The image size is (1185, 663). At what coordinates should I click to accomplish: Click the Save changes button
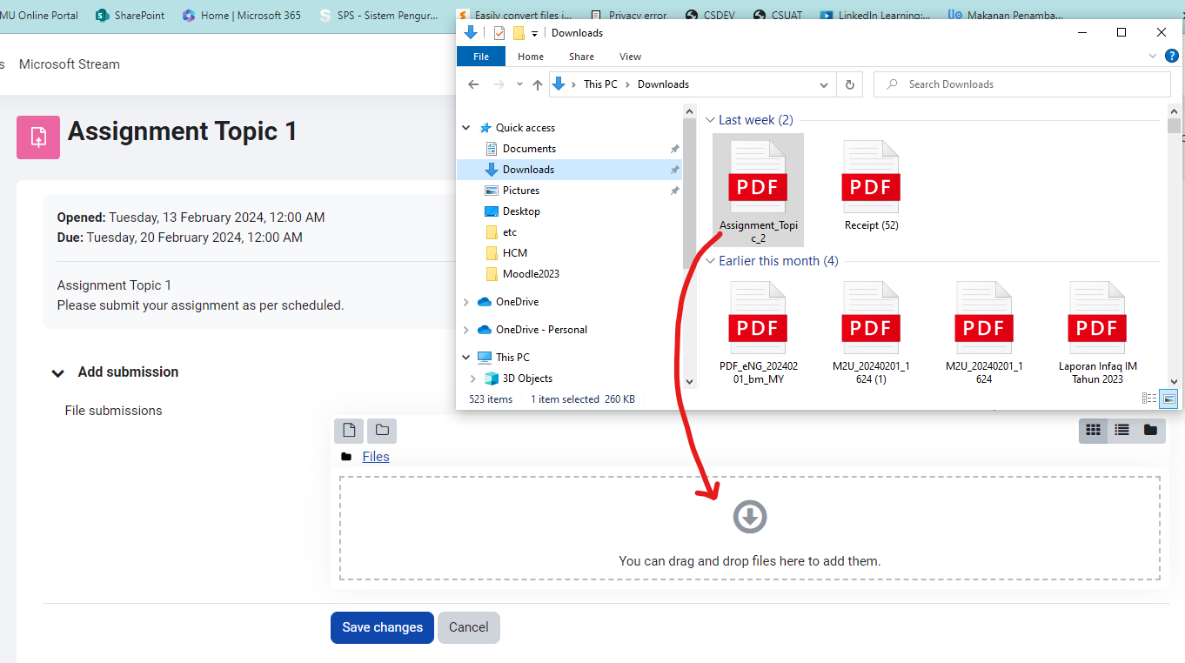tap(382, 627)
